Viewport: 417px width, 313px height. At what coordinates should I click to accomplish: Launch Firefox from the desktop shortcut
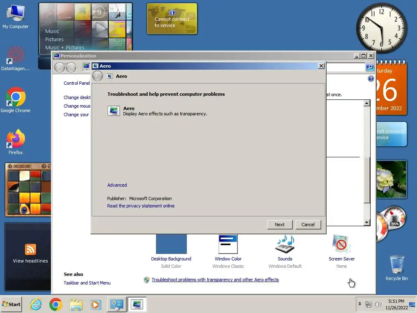(x=15, y=142)
